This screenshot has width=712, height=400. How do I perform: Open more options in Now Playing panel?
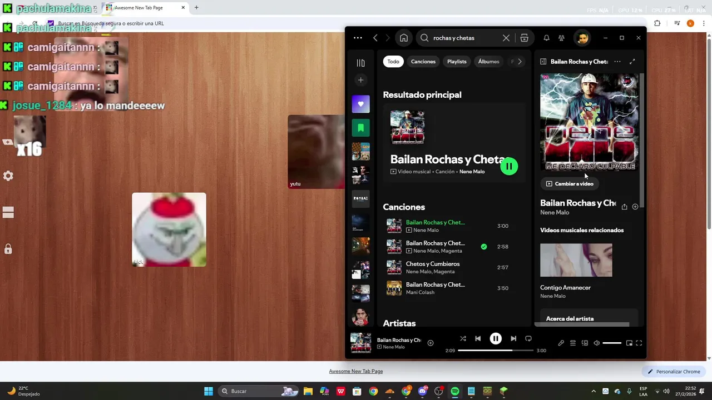pos(617,62)
